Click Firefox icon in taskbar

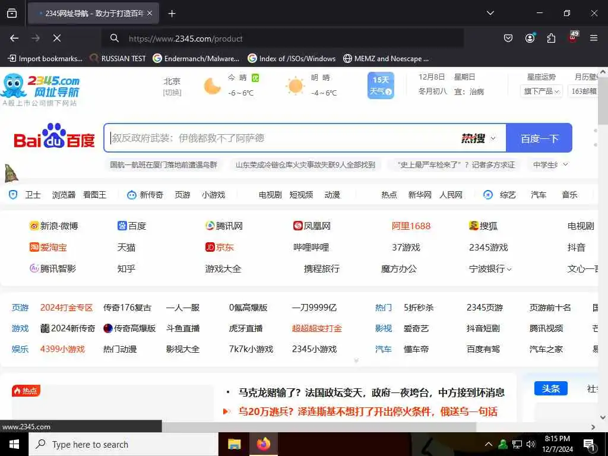click(264, 444)
